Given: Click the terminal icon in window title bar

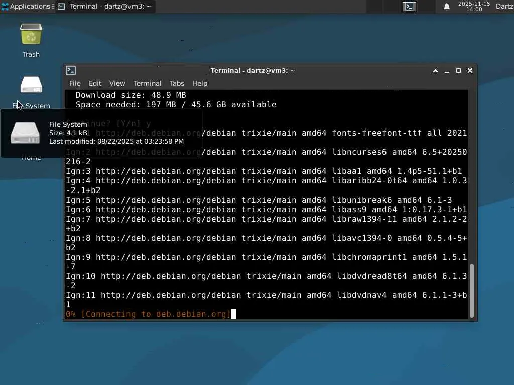Looking at the screenshot, I should [71, 70].
